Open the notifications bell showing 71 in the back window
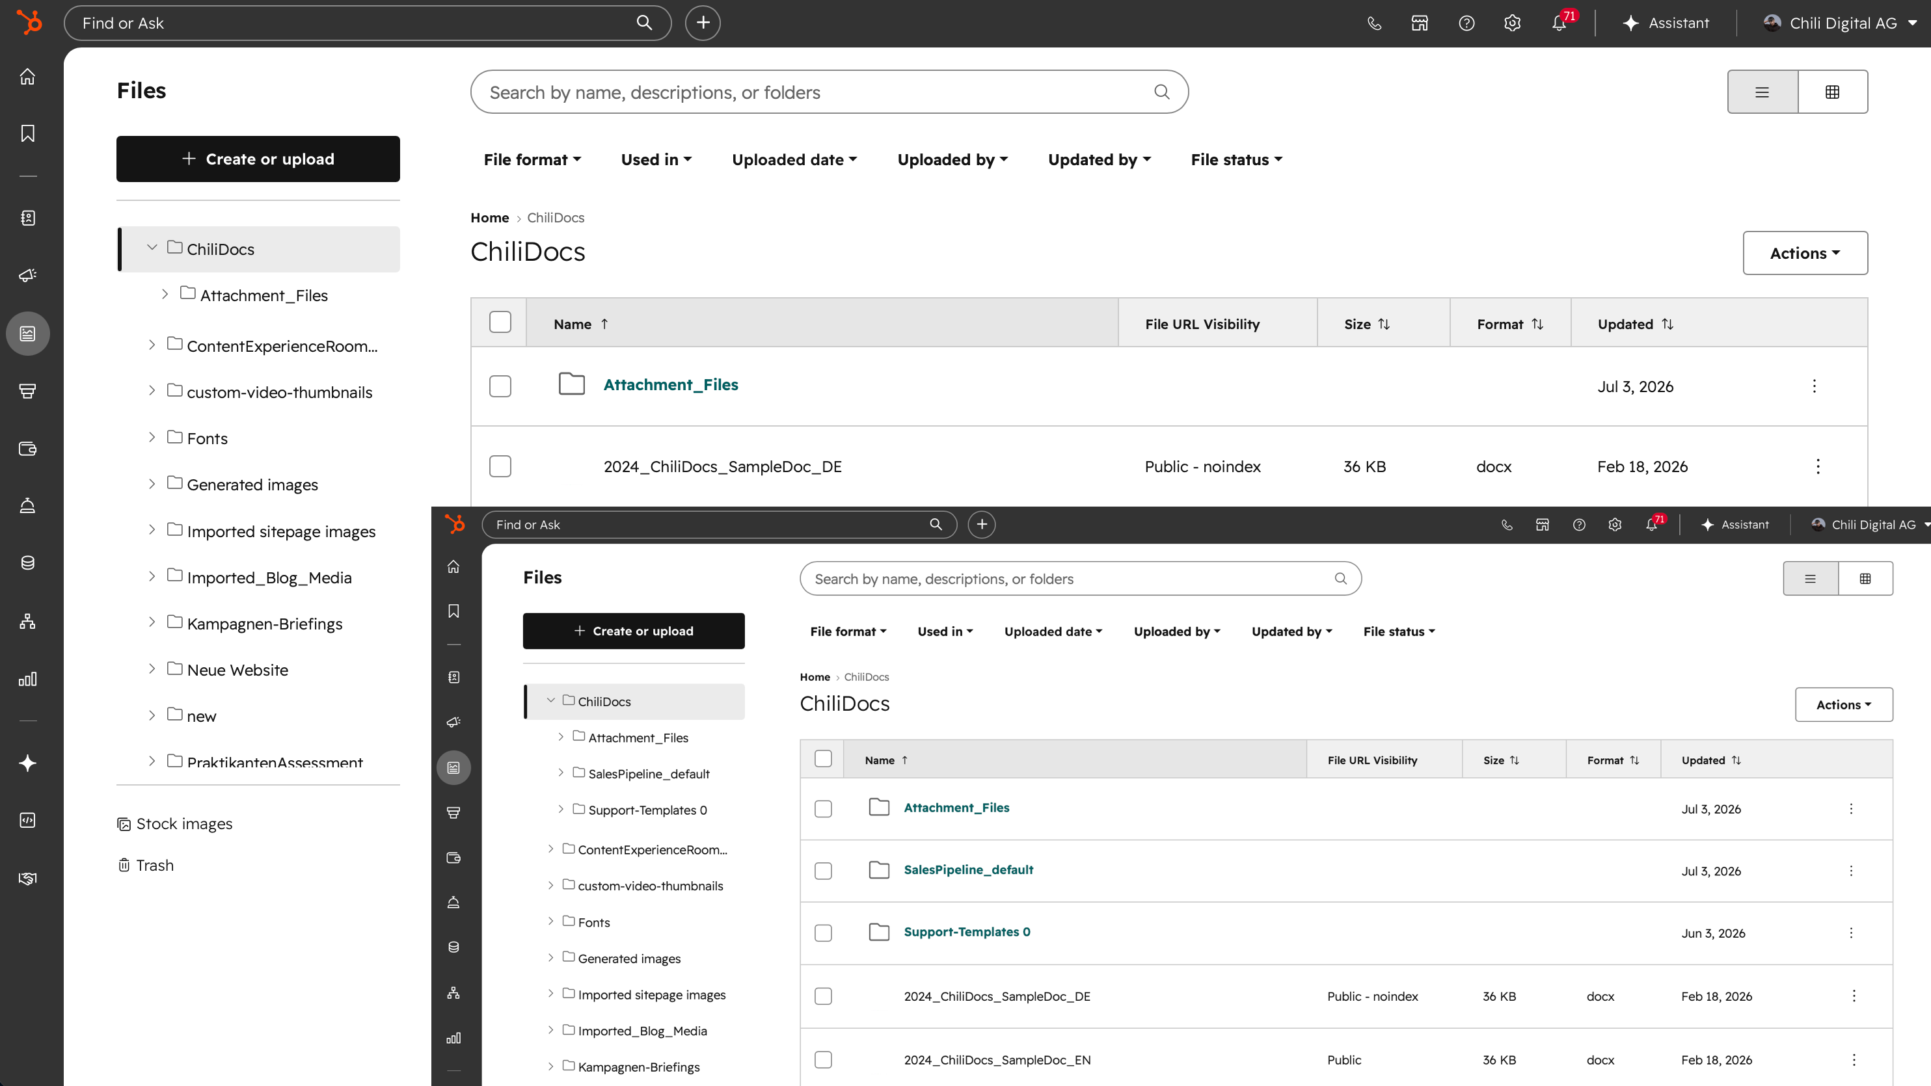The height and width of the screenshot is (1086, 1931). [x=1560, y=23]
